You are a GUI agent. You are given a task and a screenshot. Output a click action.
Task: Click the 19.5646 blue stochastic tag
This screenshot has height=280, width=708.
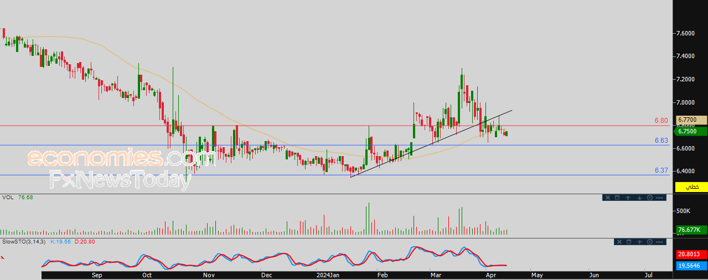691,266
